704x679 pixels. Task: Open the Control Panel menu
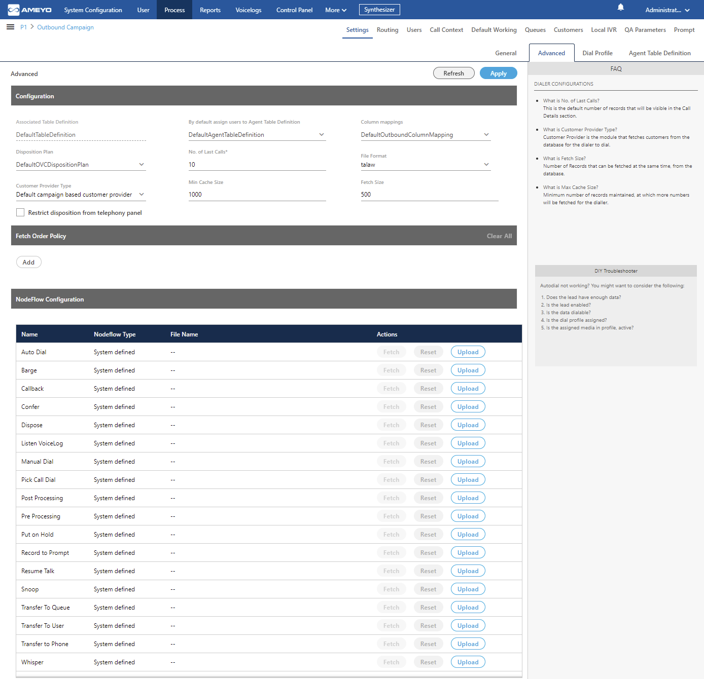[x=294, y=10]
